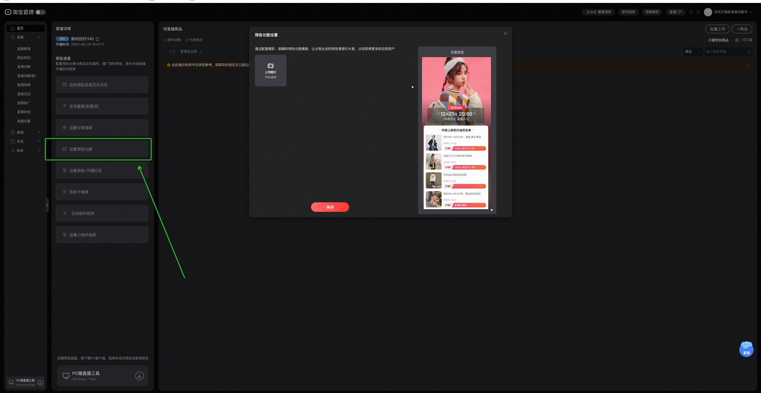
Task: Open 直播体检 menu item
Action: (24, 112)
